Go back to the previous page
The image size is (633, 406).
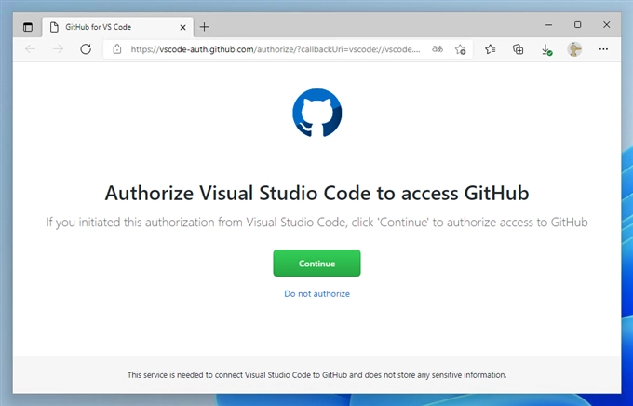tap(31, 49)
